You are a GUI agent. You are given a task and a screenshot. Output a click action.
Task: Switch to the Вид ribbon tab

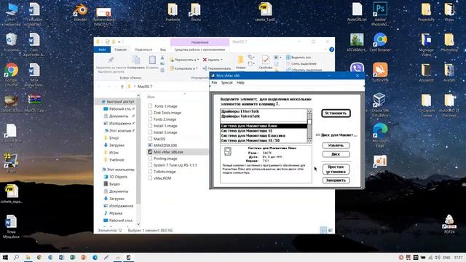(x=163, y=49)
